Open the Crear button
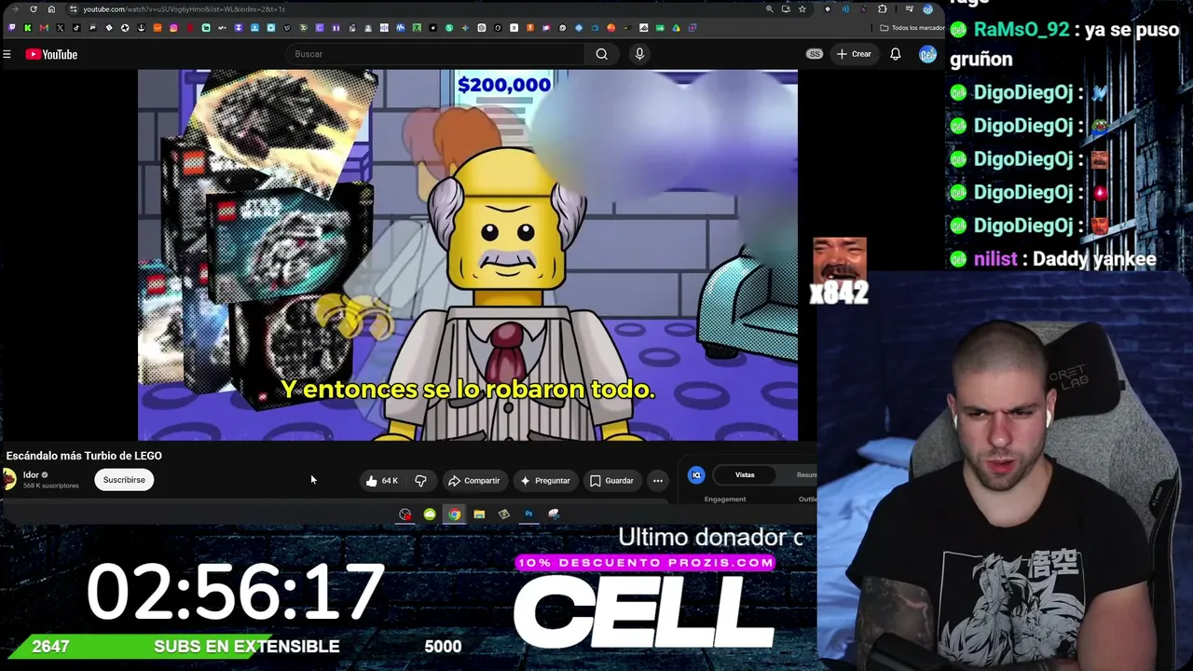The width and height of the screenshot is (1193, 671). tap(854, 54)
